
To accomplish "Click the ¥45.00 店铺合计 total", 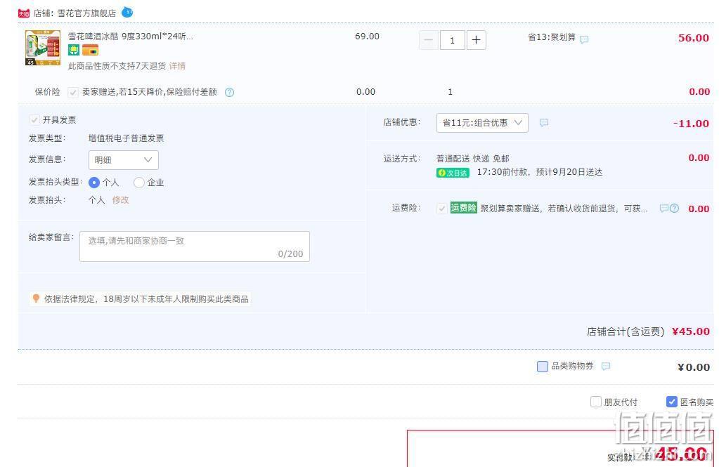I will click(691, 331).
